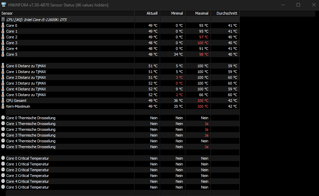Click status icon for Core 2 Thermische Drosselung

tap(3, 129)
